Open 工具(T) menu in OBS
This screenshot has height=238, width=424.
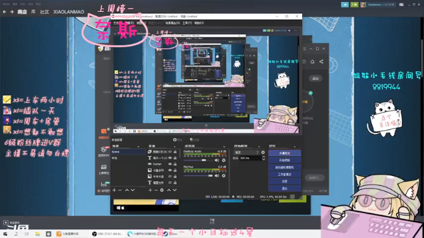click(x=187, y=23)
